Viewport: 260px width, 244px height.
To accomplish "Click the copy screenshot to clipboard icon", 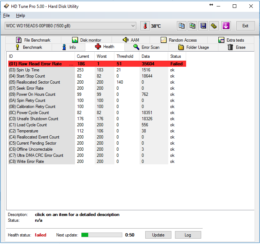I will [x=192, y=26].
